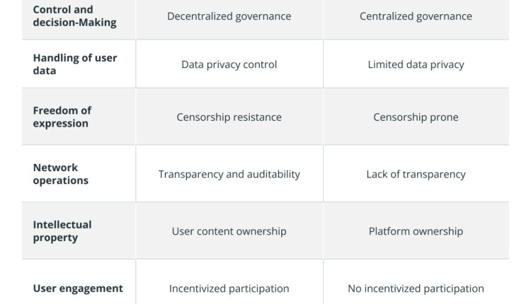Click the "Freedom of expression" row header
Screen dimensions: 531x304
coord(62,117)
